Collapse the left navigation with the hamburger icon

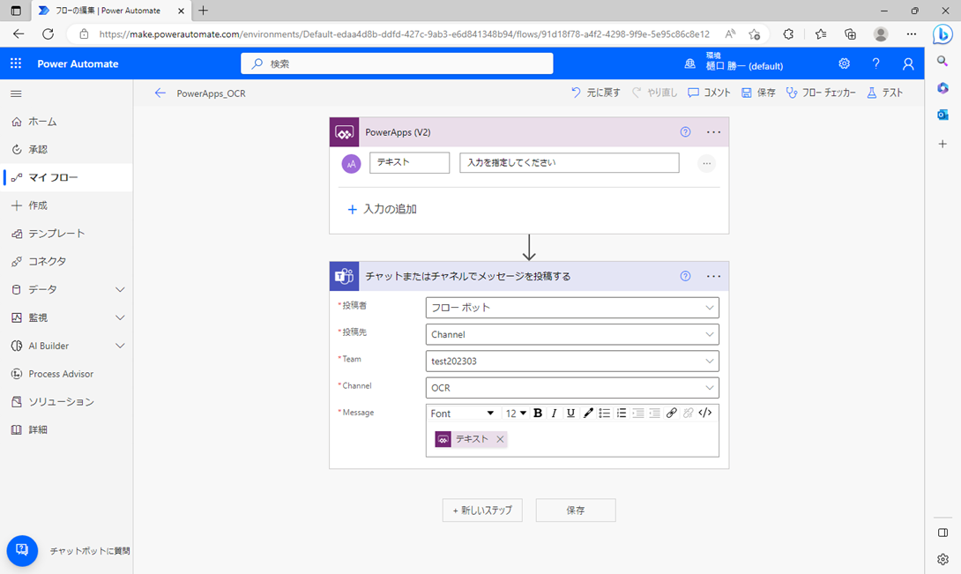16,93
